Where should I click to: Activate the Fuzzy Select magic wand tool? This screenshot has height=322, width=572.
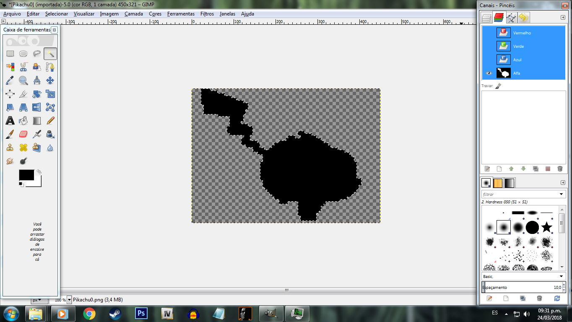(x=50, y=54)
